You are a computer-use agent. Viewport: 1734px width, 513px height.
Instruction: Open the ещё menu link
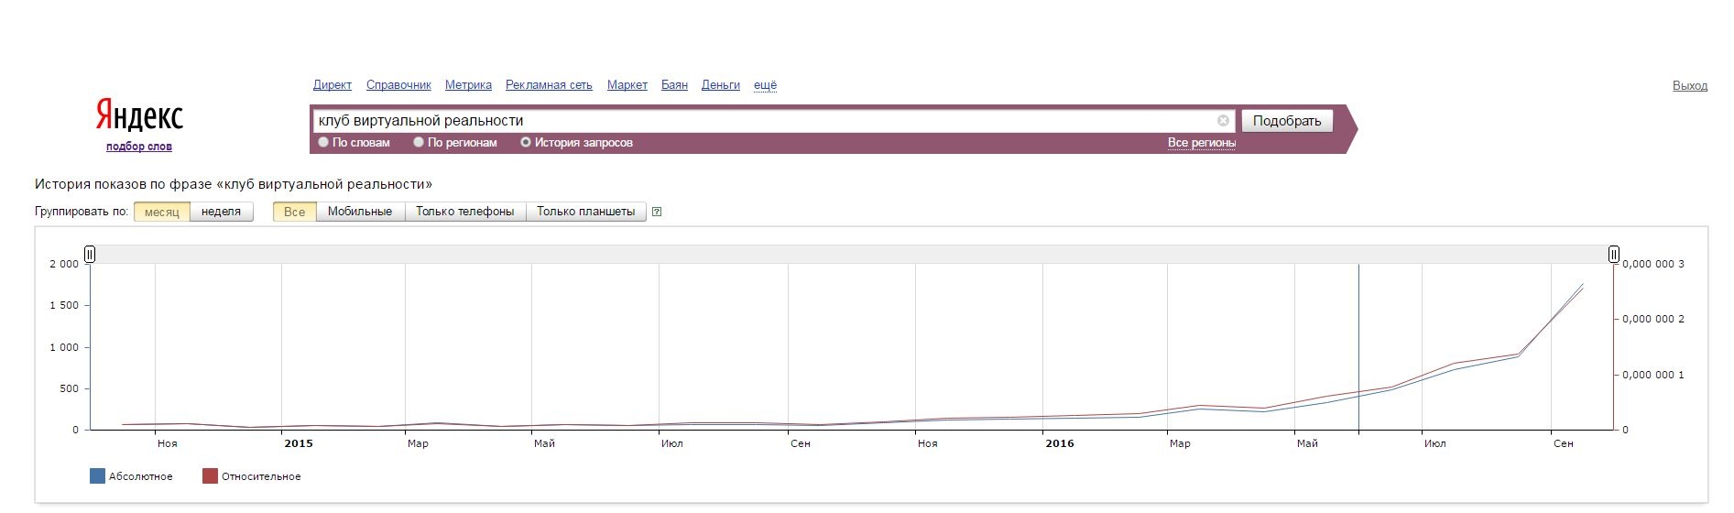coord(765,85)
